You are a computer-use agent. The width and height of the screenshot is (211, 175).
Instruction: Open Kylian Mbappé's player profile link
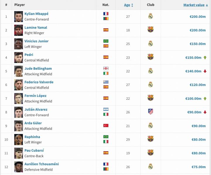click(x=36, y=14)
